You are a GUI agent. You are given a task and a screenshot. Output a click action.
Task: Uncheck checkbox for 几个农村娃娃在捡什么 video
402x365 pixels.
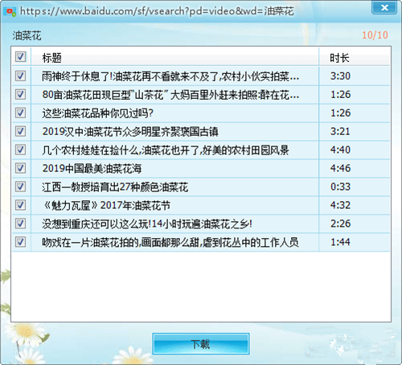pos(20,150)
